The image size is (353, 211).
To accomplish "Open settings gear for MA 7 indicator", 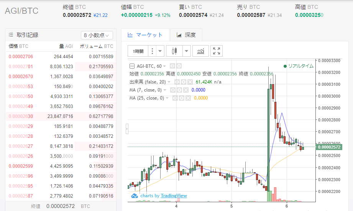I will coord(179,90).
